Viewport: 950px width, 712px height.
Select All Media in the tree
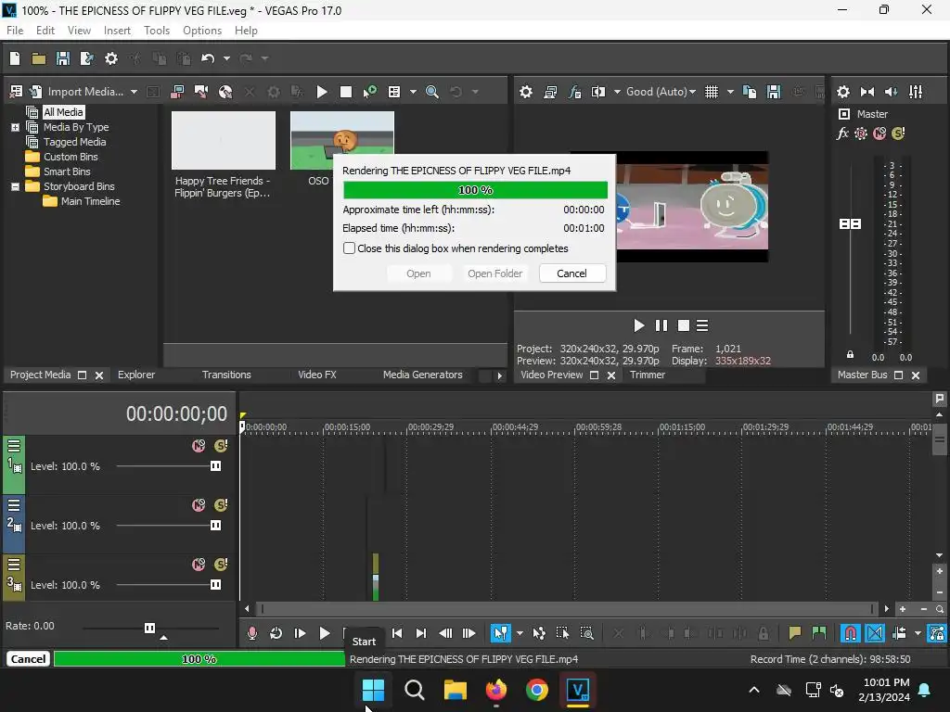point(63,112)
